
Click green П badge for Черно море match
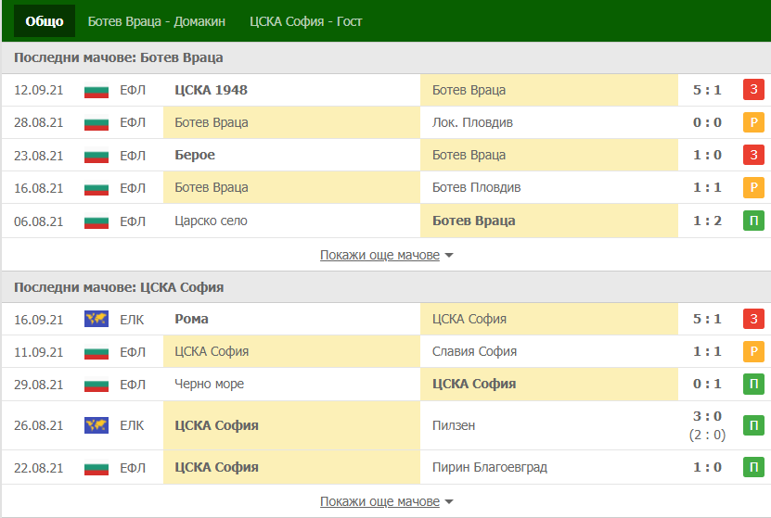[x=753, y=384]
